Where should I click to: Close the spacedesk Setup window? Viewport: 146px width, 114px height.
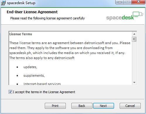(138, 2)
